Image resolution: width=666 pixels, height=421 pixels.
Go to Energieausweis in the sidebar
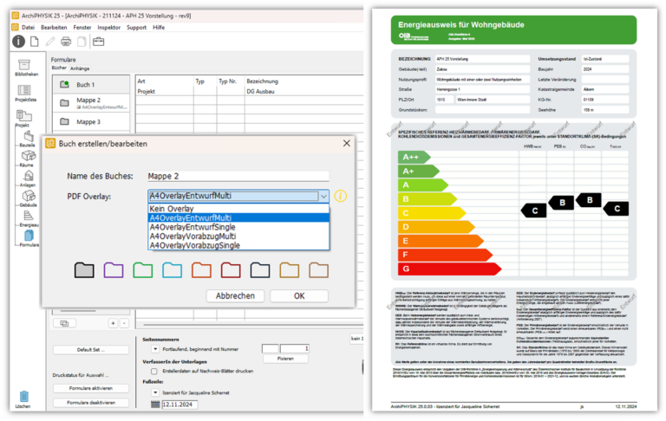tap(28, 218)
